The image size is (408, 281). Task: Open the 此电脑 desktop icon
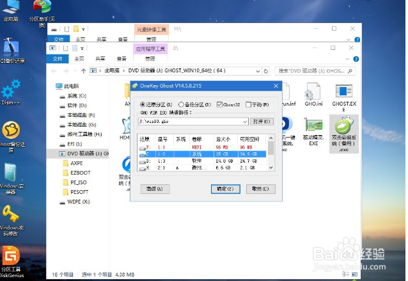pyautogui.click(x=11, y=10)
